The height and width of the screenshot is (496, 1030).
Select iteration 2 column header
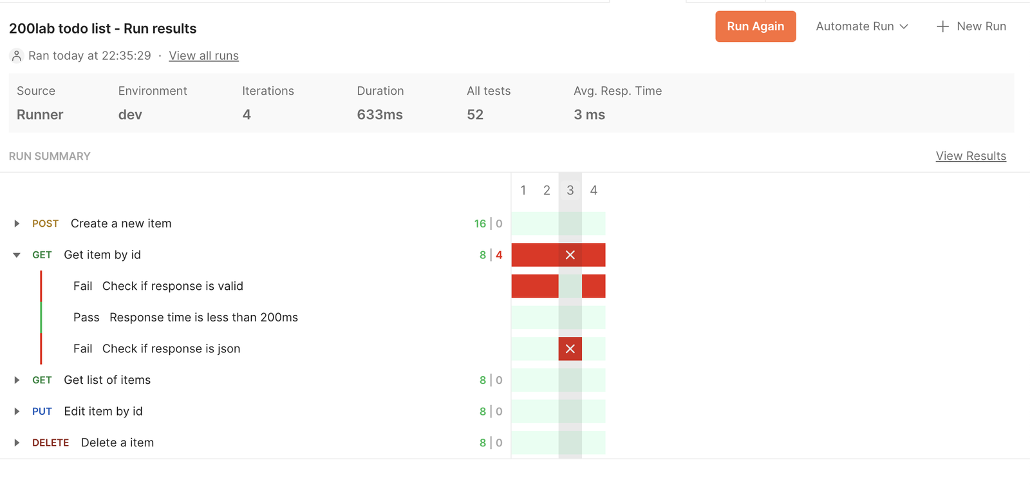[547, 190]
